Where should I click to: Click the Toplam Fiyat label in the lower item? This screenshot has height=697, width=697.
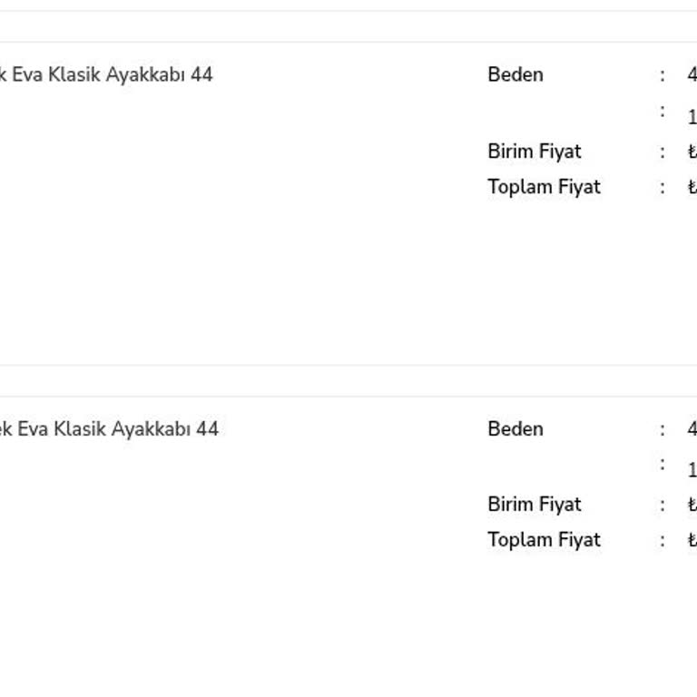544,540
